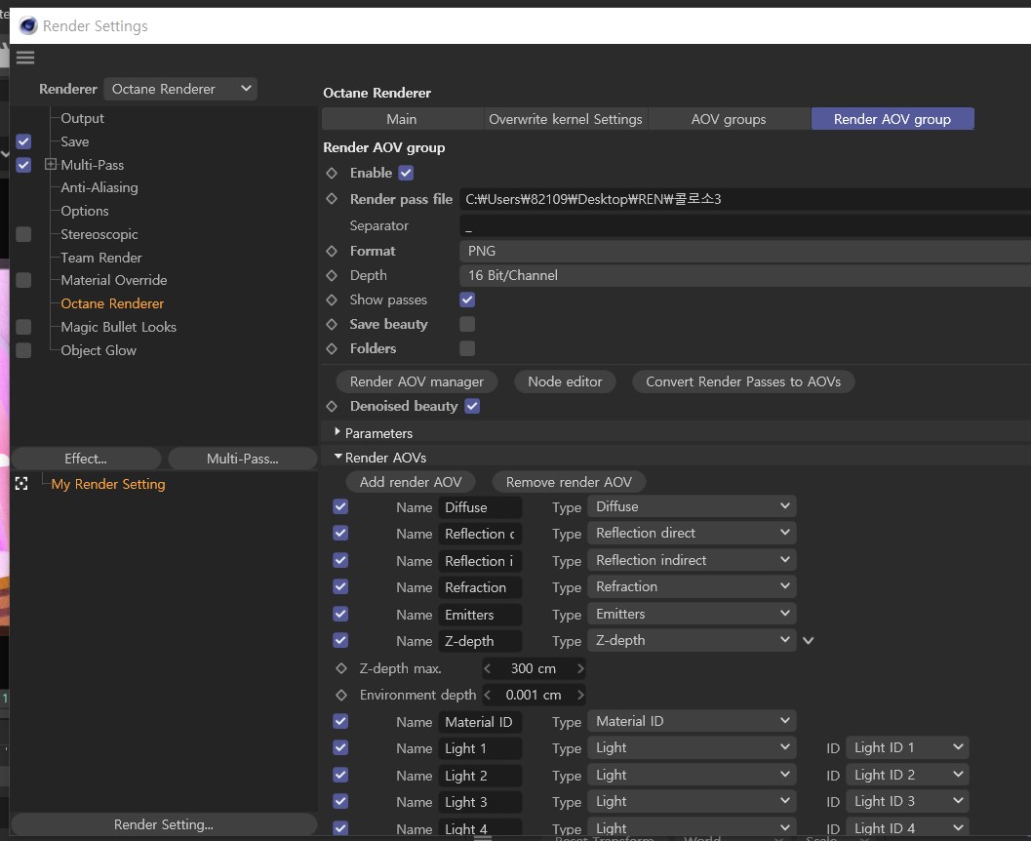Click the keyframe diamond next to Depth
Viewport: 1031px width, 841px height.
point(332,275)
